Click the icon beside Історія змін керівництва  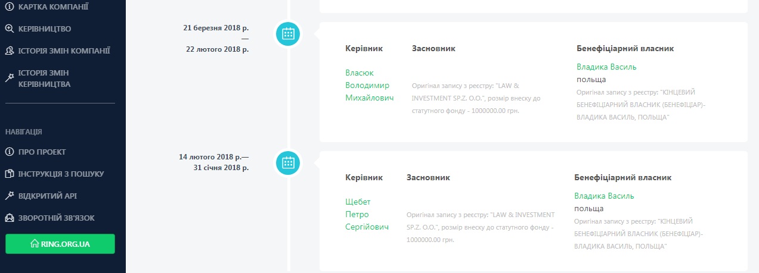10,77
